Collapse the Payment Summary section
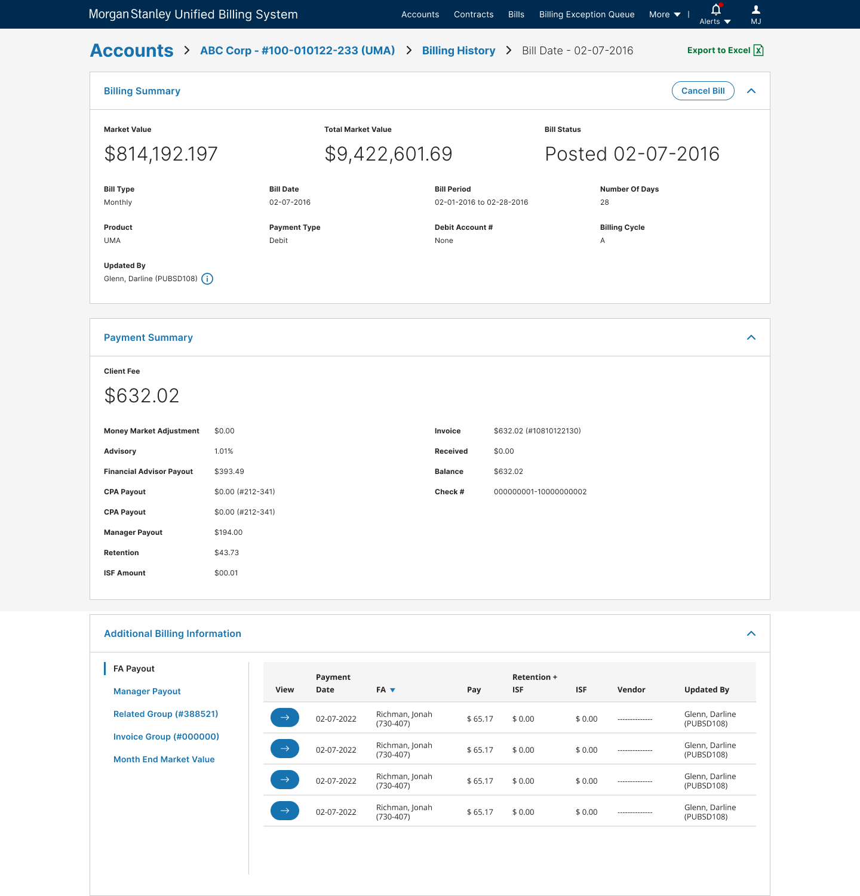The height and width of the screenshot is (896, 860). [x=751, y=337]
